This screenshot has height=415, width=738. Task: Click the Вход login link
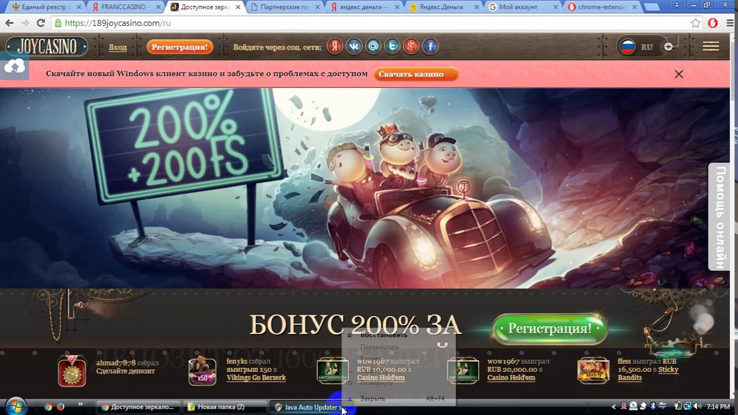coord(118,47)
